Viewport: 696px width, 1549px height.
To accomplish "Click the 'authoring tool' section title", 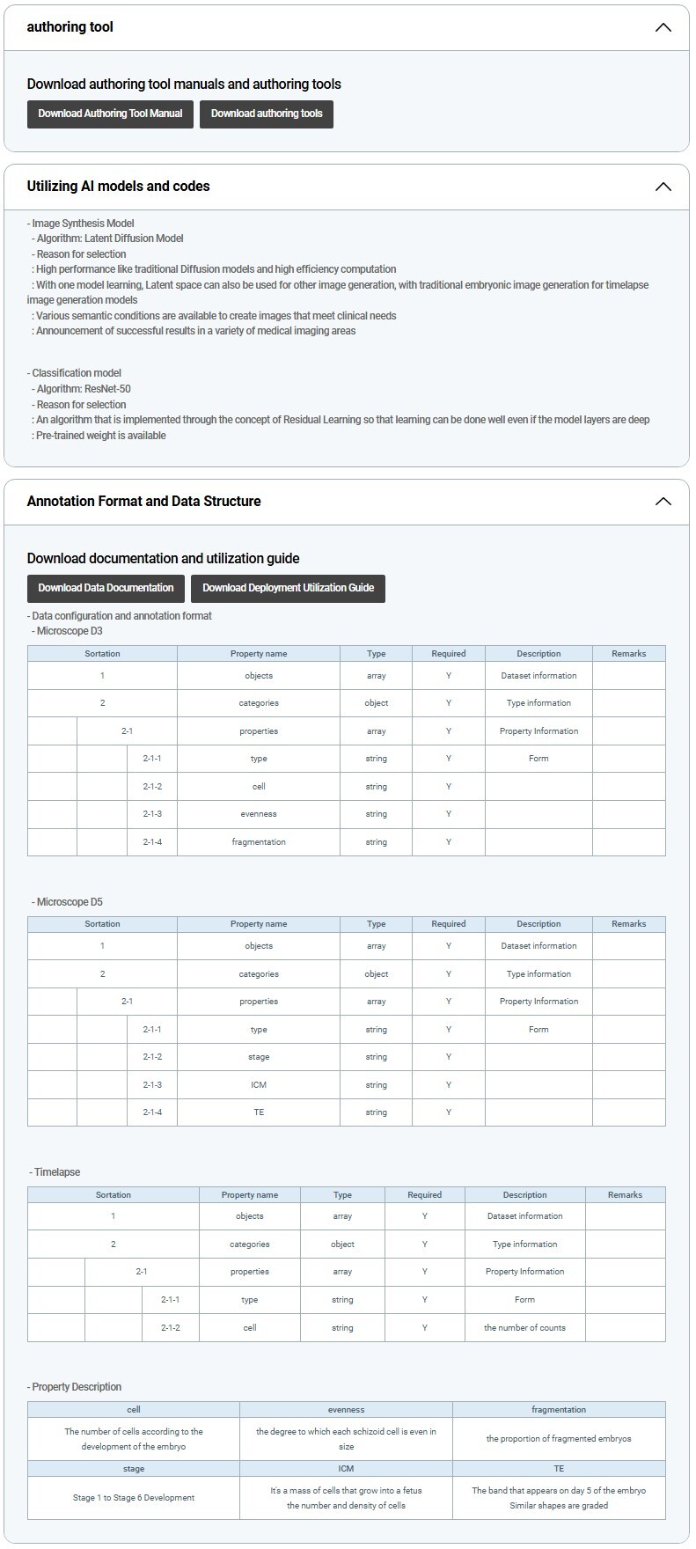I will click(x=70, y=27).
